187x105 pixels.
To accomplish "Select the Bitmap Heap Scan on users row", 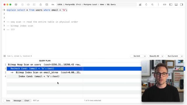I will click(45, 65).
